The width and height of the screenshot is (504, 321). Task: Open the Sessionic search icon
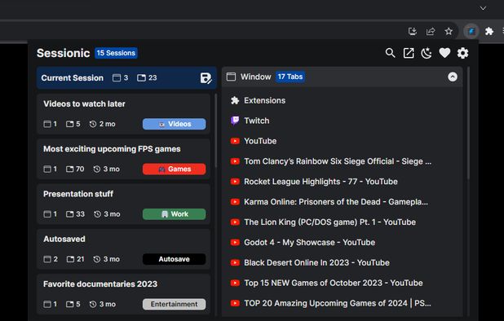(x=390, y=53)
